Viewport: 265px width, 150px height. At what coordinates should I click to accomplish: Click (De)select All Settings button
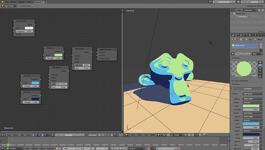point(255,6)
